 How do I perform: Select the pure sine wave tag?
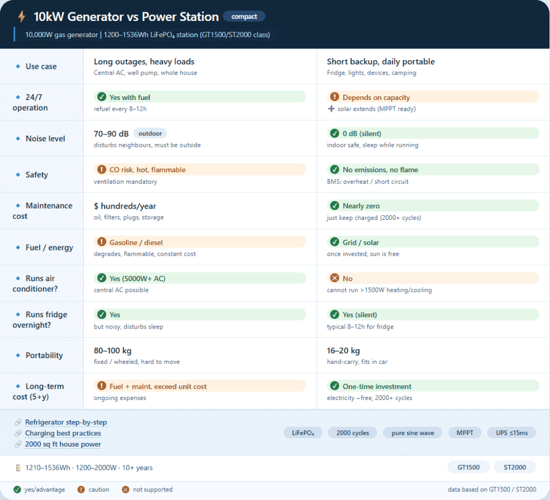(x=412, y=433)
